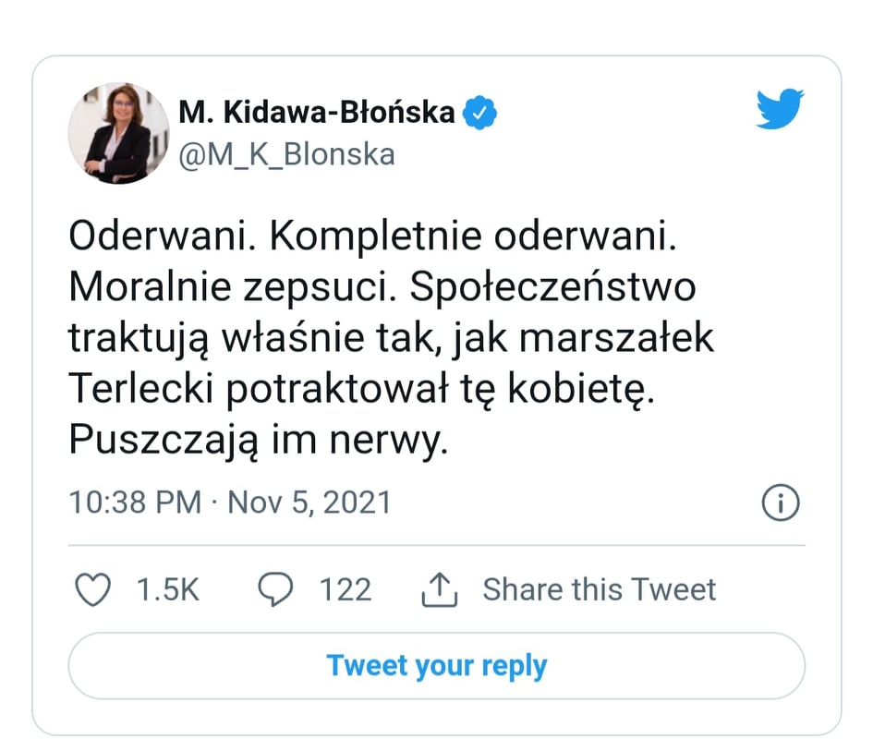Click the Twitter bird logo

[780, 109]
